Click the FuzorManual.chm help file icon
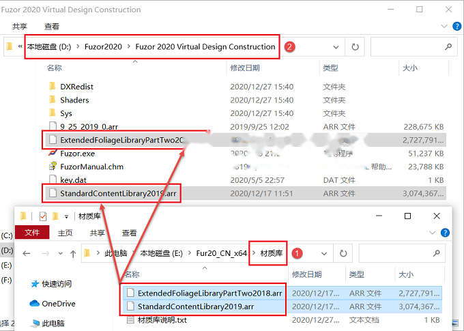Viewport: 464px width, 331px height. pyautogui.click(x=53, y=166)
